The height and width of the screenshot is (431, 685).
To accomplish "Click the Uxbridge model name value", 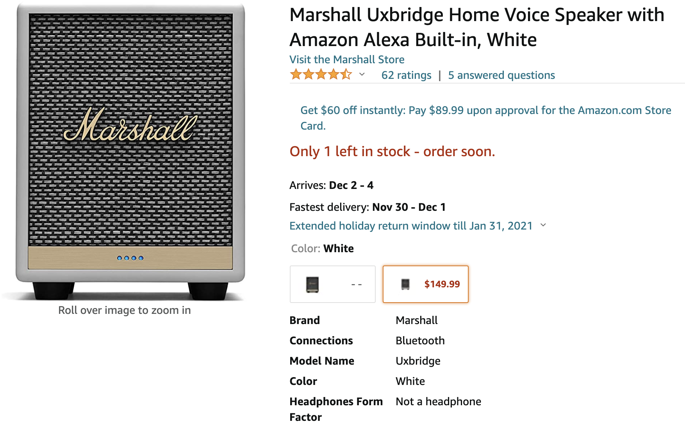I will [418, 361].
